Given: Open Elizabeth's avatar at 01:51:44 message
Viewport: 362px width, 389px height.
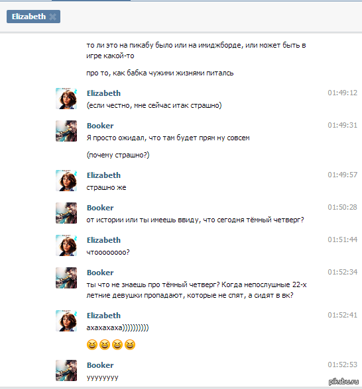Looking at the screenshot, I should [x=66, y=245].
